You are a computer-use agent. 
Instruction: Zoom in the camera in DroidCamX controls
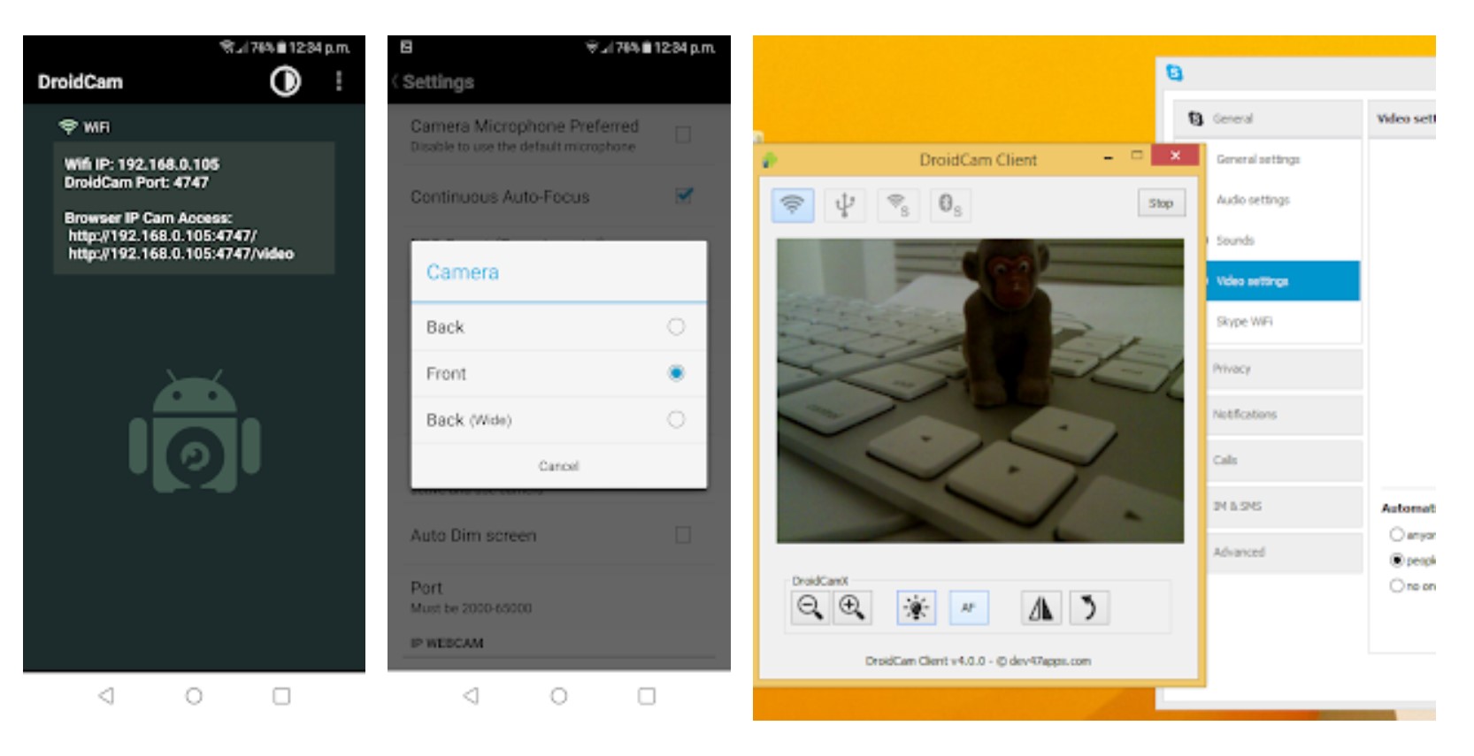point(852,607)
